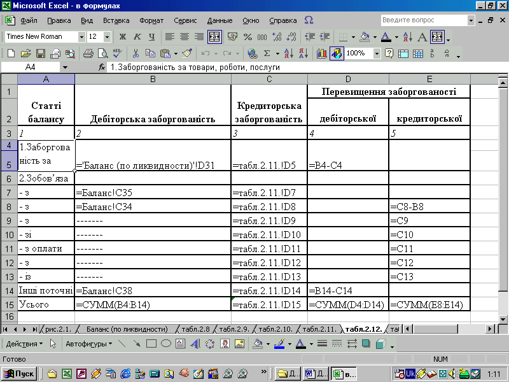Open Excel help question mark
Screen dimensions: 509x382
point(389,53)
